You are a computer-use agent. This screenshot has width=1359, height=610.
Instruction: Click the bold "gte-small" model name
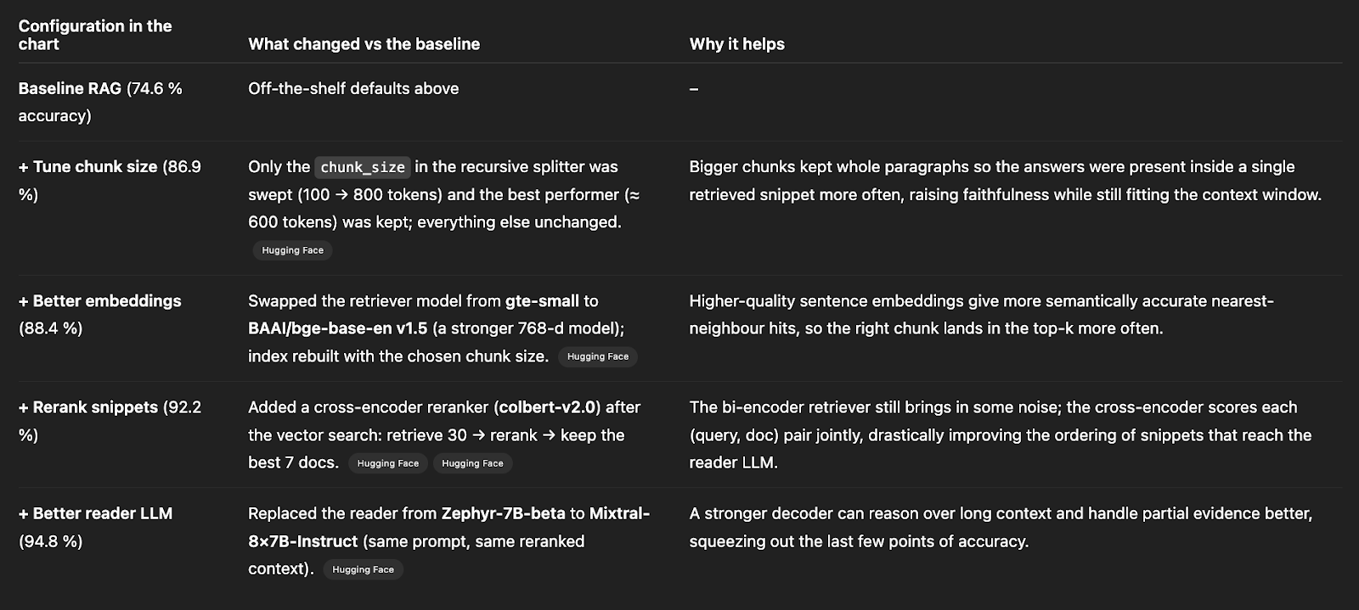click(542, 301)
